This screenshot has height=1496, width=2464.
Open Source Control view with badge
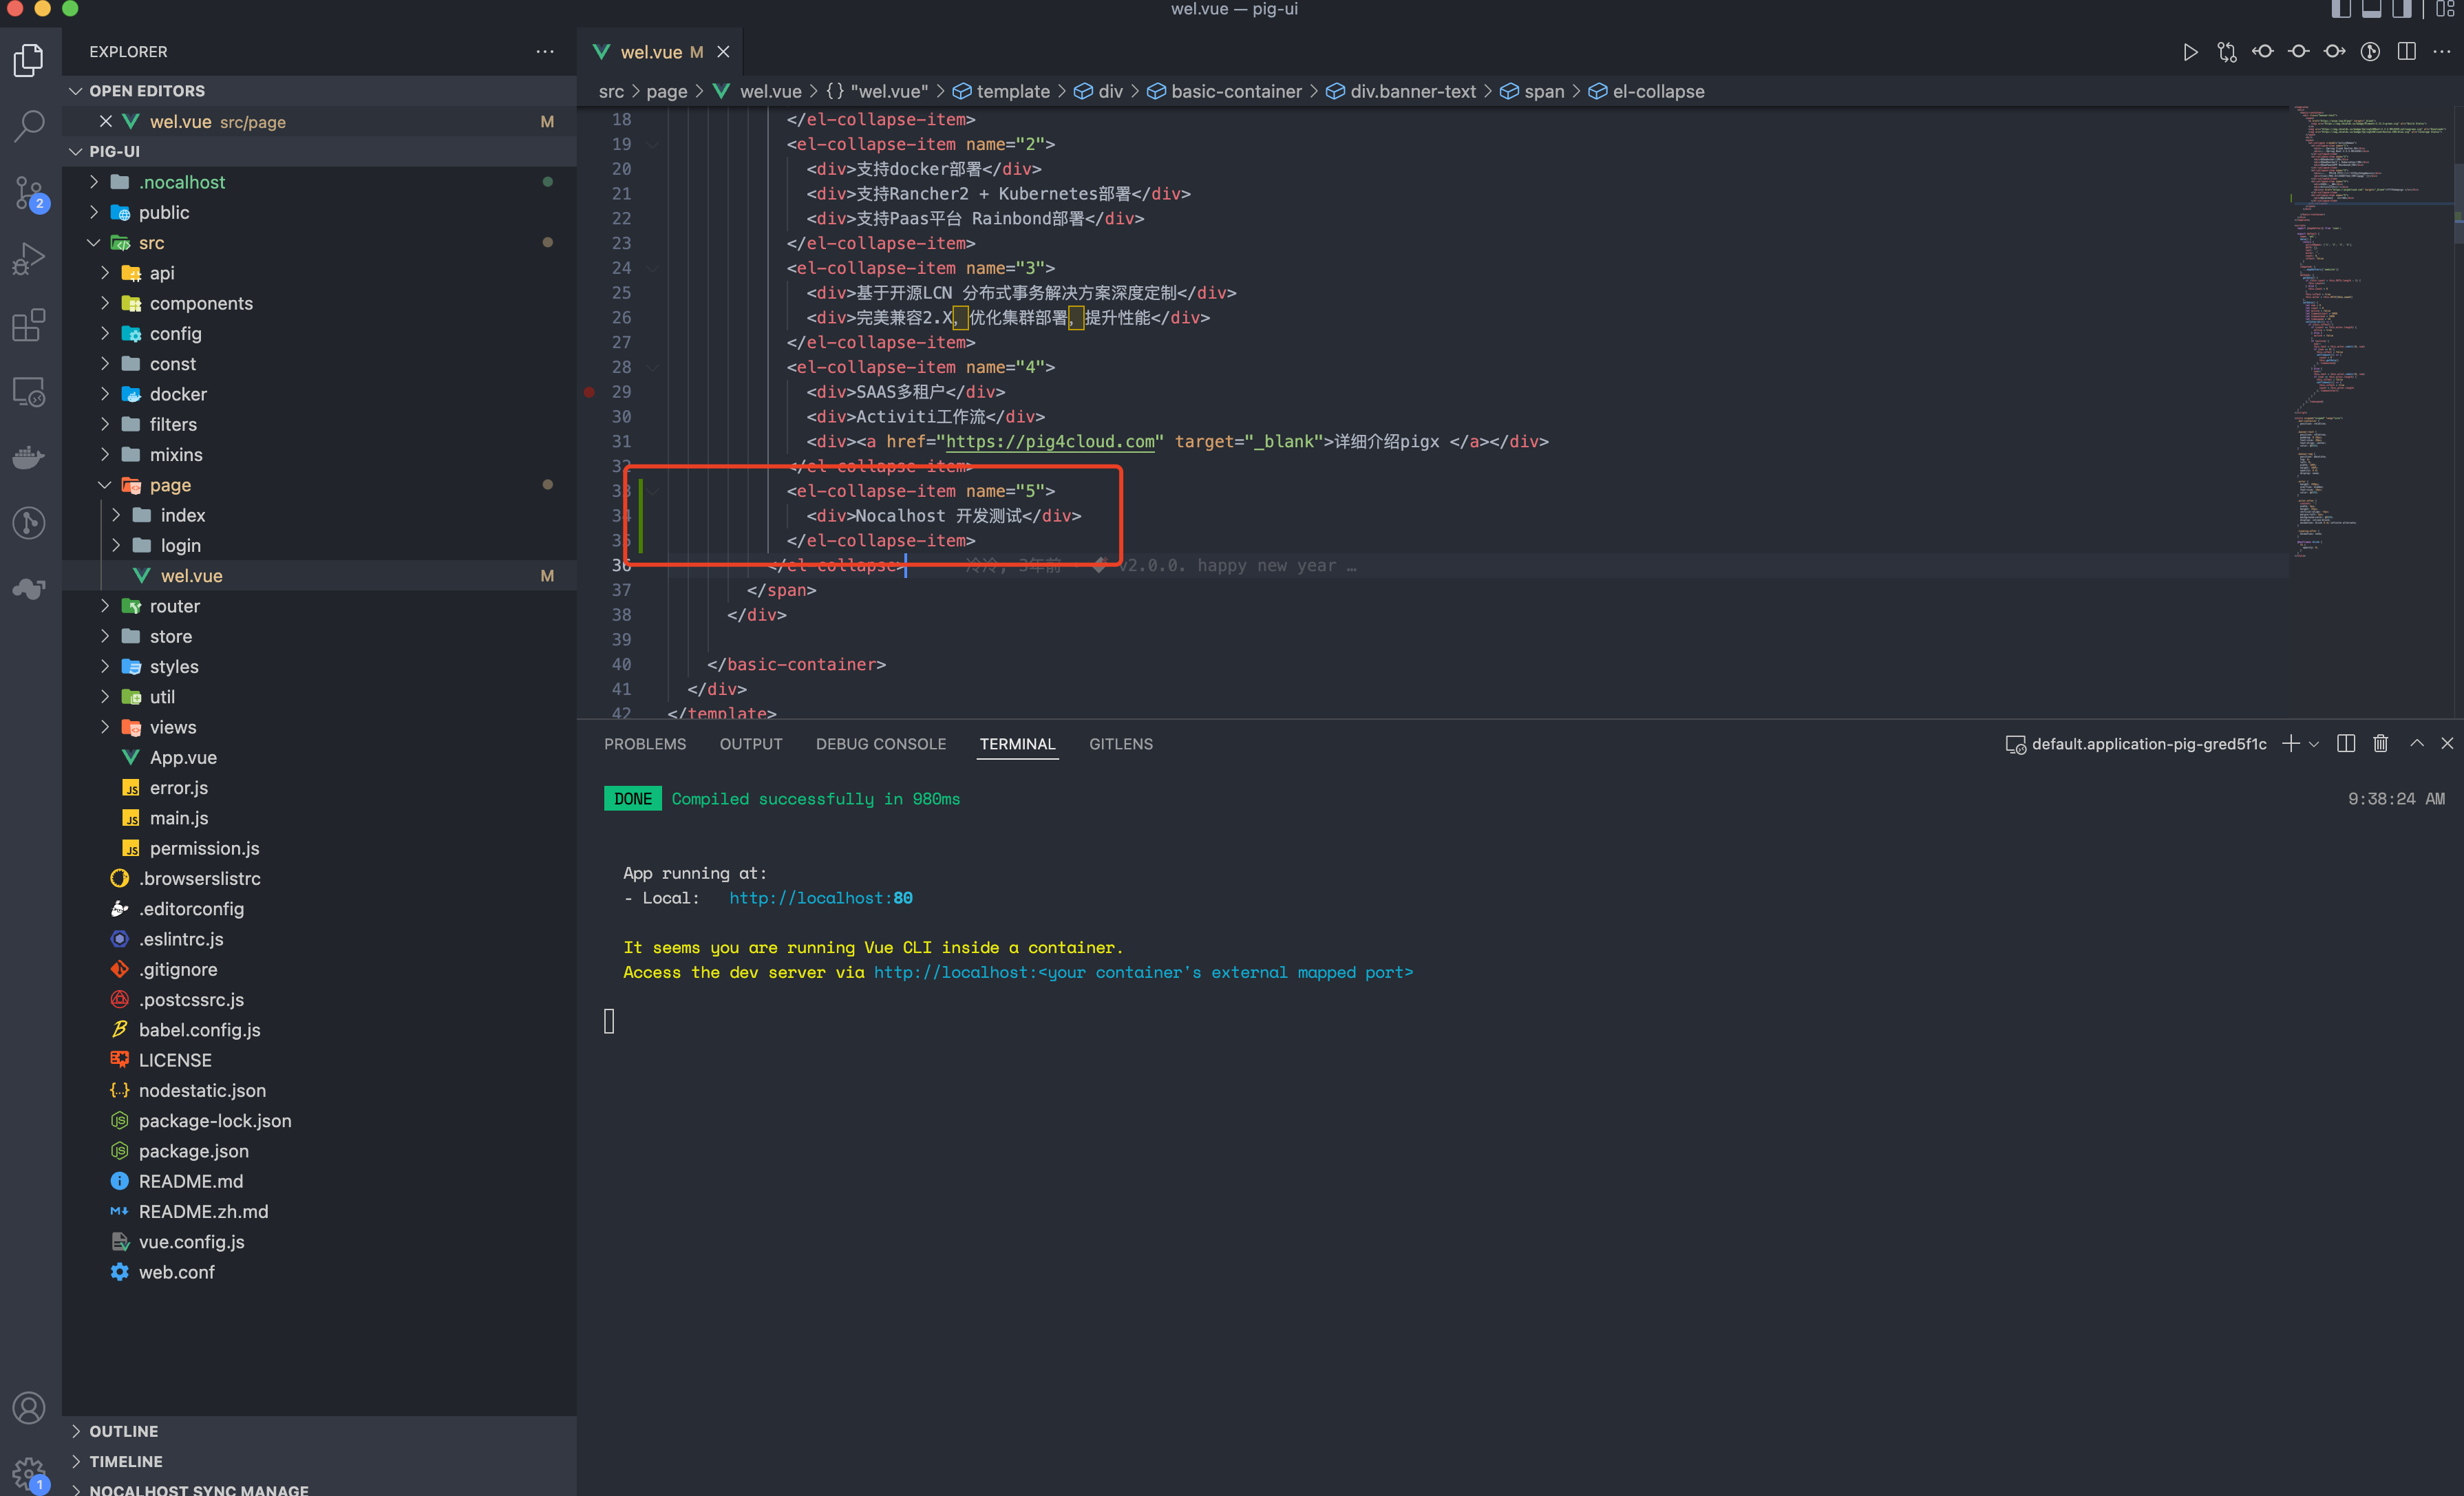(29, 193)
